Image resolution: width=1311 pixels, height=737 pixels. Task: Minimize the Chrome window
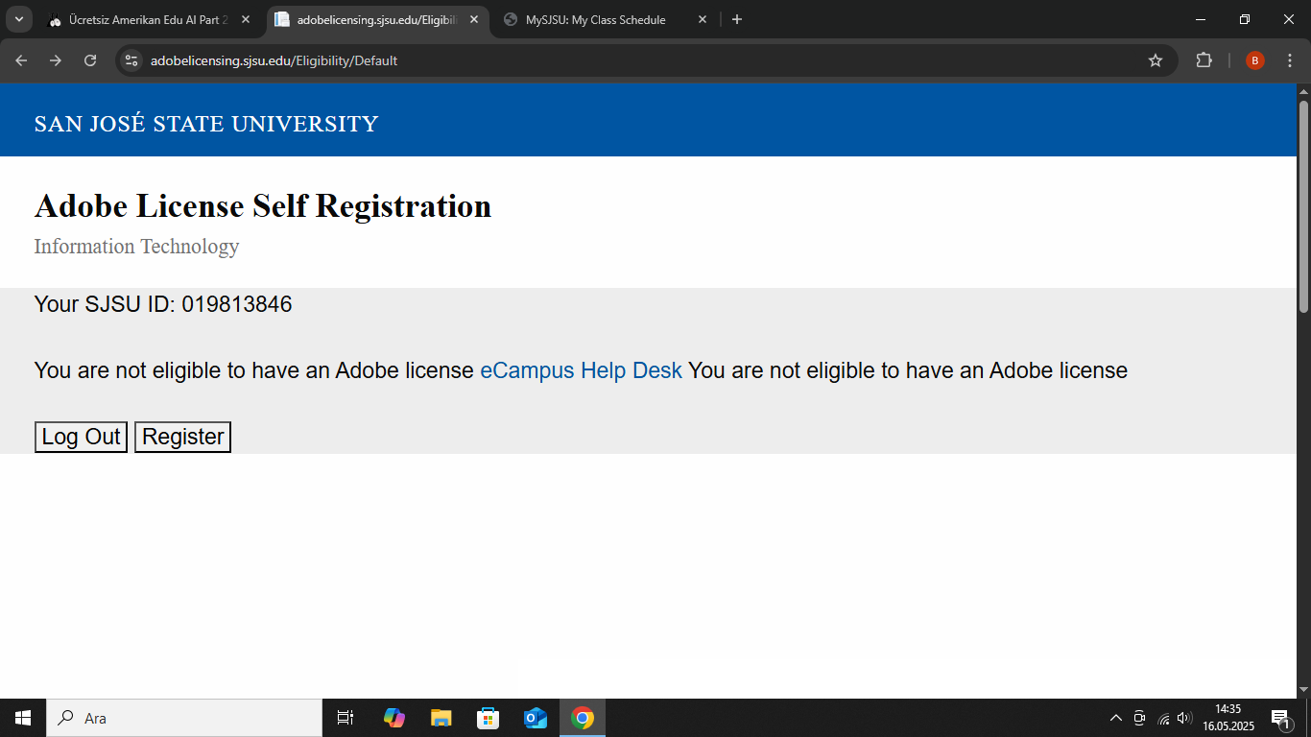(x=1201, y=19)
